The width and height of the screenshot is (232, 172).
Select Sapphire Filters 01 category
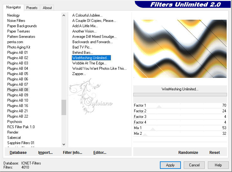click(21, 143)
